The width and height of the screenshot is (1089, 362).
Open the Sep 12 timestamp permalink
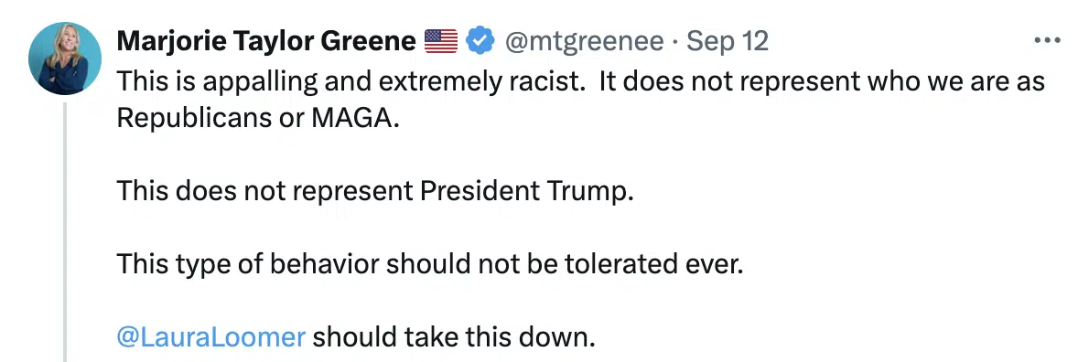728,42
